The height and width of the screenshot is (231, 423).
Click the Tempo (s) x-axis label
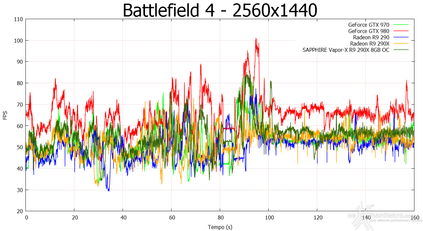220,227
